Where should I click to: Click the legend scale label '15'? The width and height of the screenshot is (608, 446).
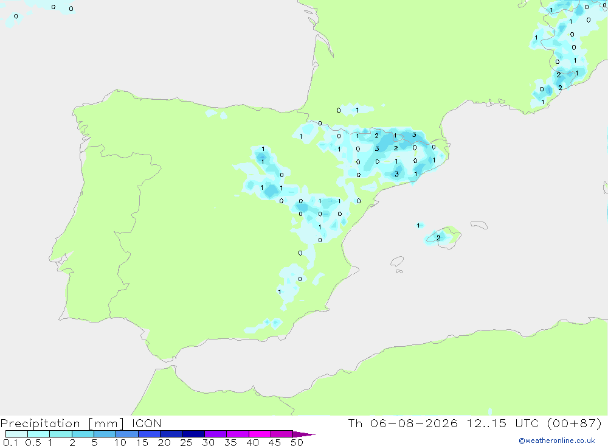pyautogui.click(x=142, y=442)
